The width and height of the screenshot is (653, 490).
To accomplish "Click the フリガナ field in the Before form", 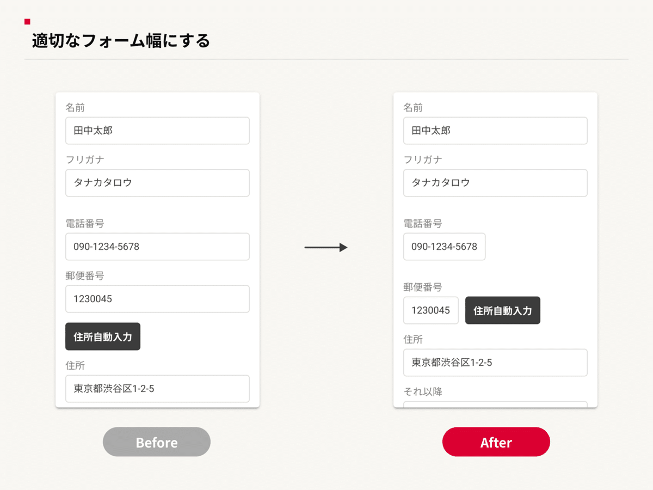I will (157, 183).
